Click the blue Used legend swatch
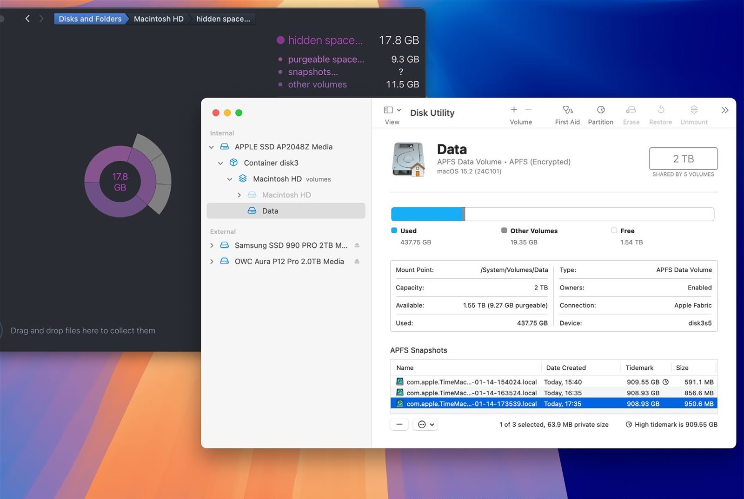Screen dimensions: 744x499 [x=394, y=230]
